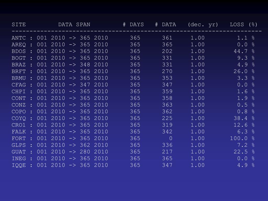
Task: Click the 100.0 % loss value for FORT
Action: pyautogui.click(x=242, y=138)
